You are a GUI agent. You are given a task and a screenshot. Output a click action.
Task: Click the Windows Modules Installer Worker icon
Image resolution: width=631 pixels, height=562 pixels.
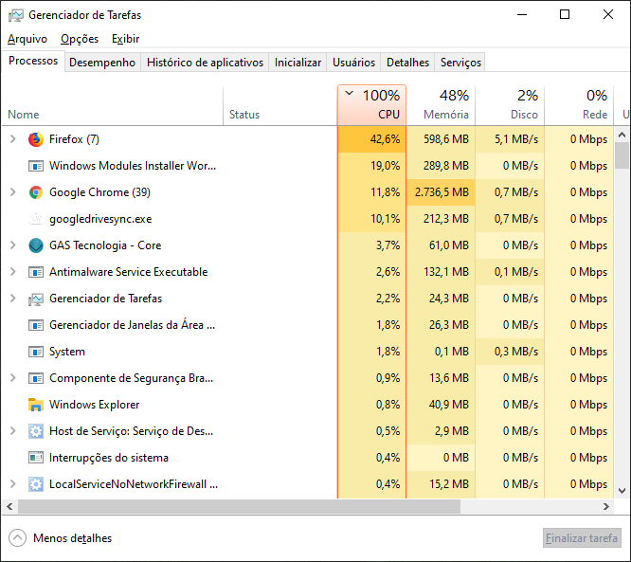click(36, 166)
